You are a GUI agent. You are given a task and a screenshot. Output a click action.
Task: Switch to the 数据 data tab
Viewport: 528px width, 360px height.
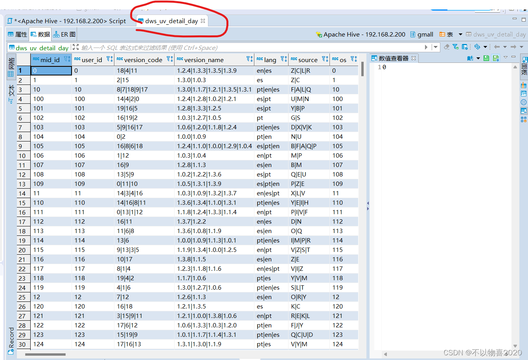[x=40, y=34]
